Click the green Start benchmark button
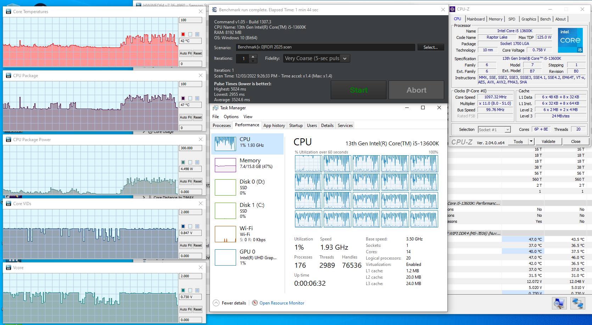Image resolution: width=592 pixels, height=325 pixels. [358, 90]
